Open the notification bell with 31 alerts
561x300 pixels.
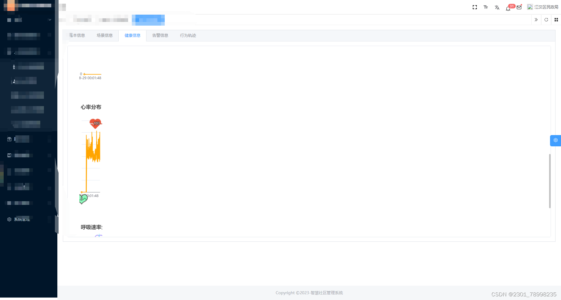tap(508, 8)
